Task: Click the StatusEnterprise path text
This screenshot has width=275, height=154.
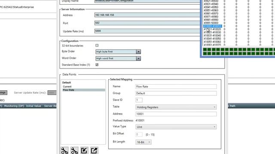Action: pyautogui.click(x=17, y=7)
